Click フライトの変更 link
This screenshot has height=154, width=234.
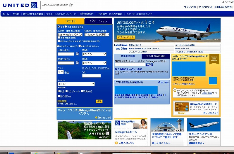coord(143,95)
